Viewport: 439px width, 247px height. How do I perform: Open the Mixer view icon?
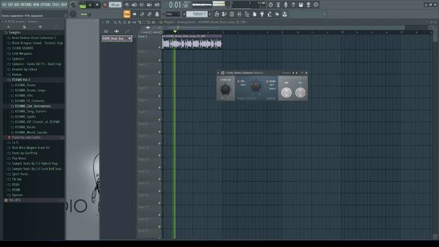click(x=239, y=14)
